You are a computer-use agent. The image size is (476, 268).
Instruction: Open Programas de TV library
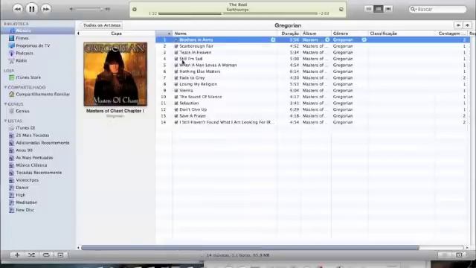[x=33, y=45]
